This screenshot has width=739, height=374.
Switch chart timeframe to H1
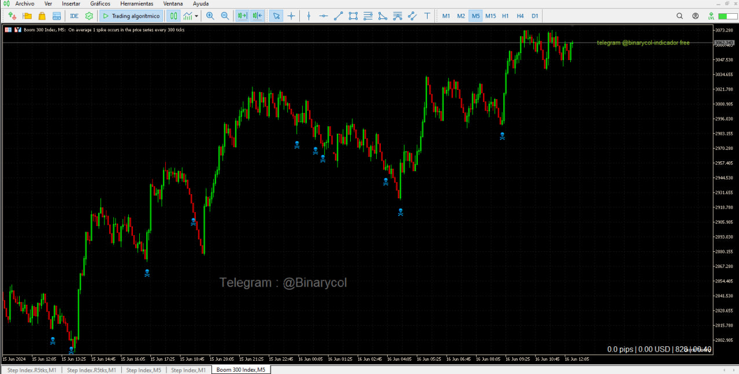506,16
